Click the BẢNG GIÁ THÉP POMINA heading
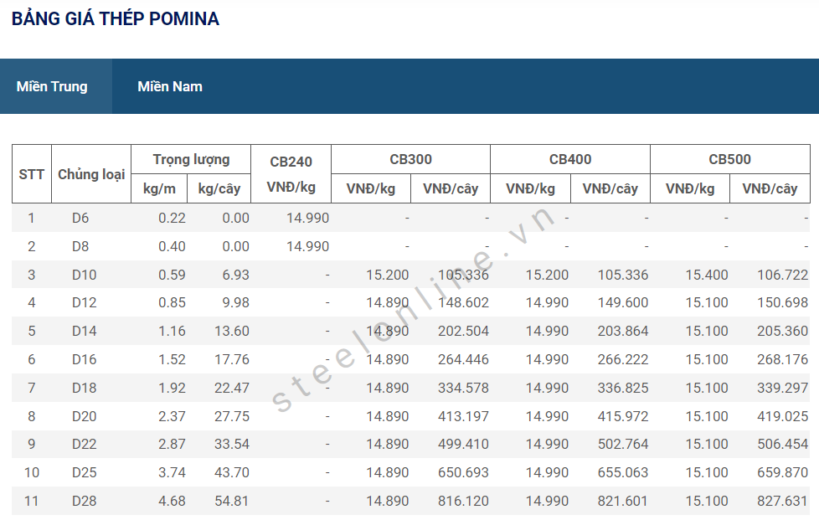This screenshot has height=520, width=819. (116, 18)
